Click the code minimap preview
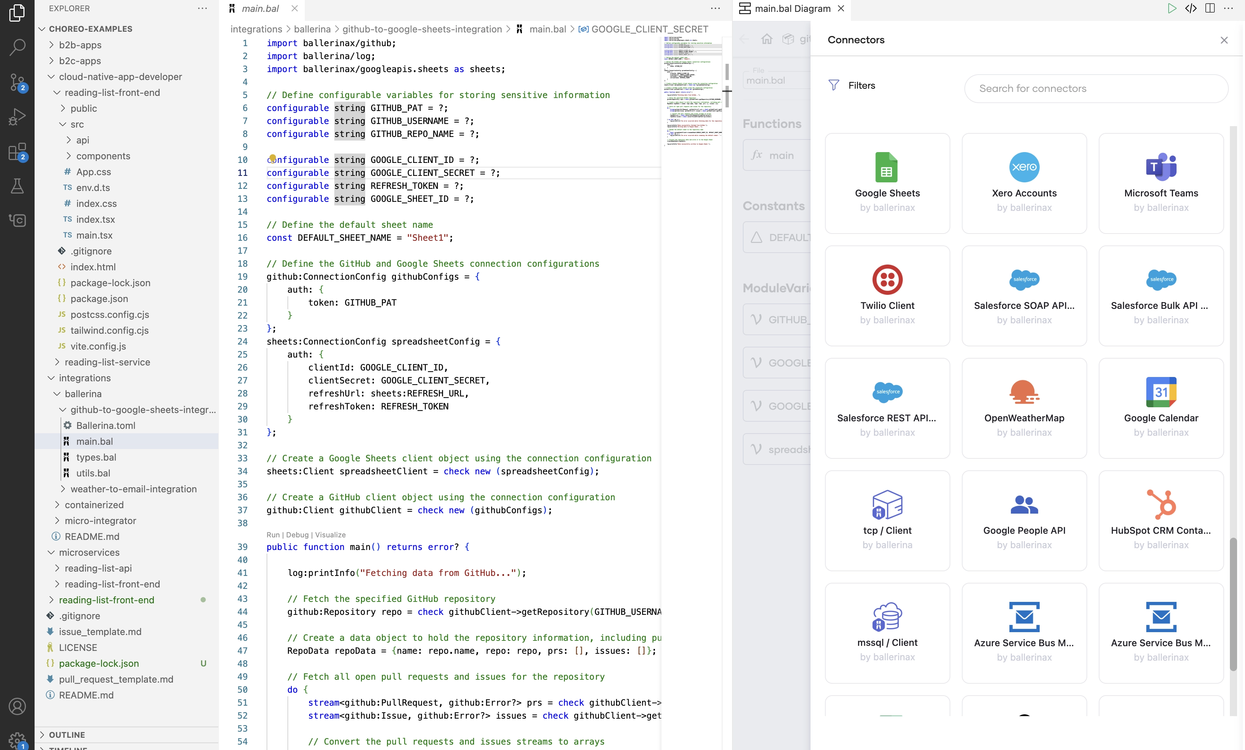This screenshot has height=750, width=1245. 691,91
